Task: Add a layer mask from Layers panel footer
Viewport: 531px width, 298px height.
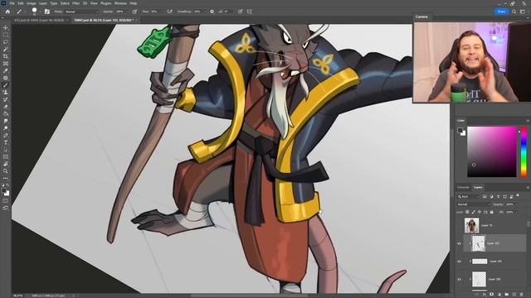Action: click(x=491, y=295)
